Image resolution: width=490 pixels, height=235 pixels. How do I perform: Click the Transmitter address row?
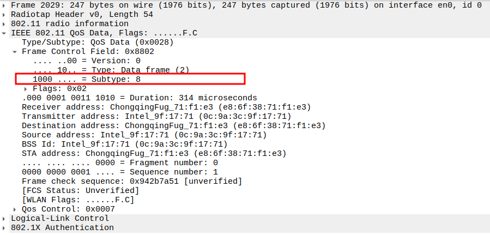click(156, 116)
